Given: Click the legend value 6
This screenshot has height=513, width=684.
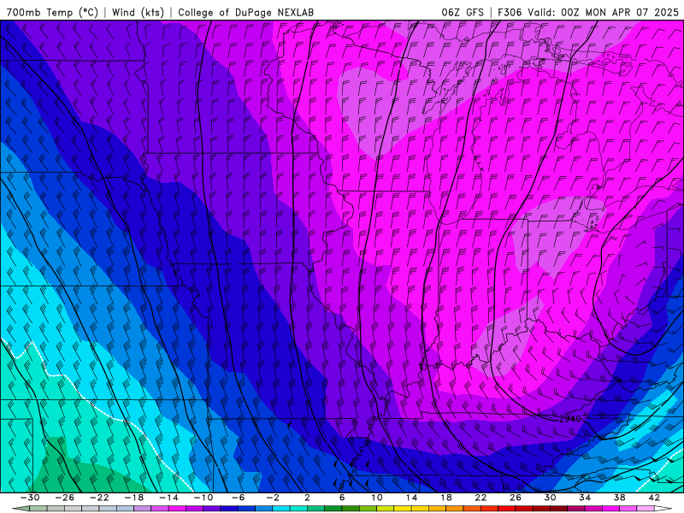Looking at the screenshot, I should click(x=342, y=498).
